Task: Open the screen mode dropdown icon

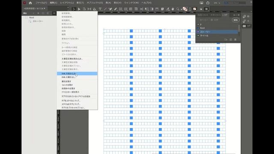Action: [x=206, y=9]
